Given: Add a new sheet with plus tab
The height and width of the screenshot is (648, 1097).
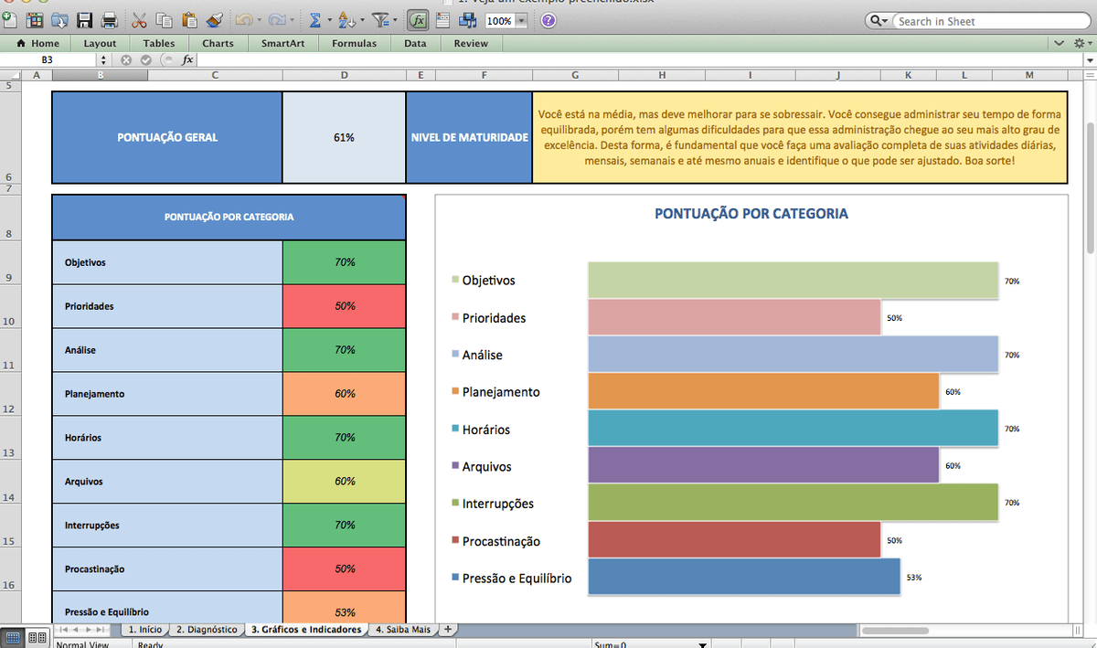Looking at the screenshot, I should [448, 629].
